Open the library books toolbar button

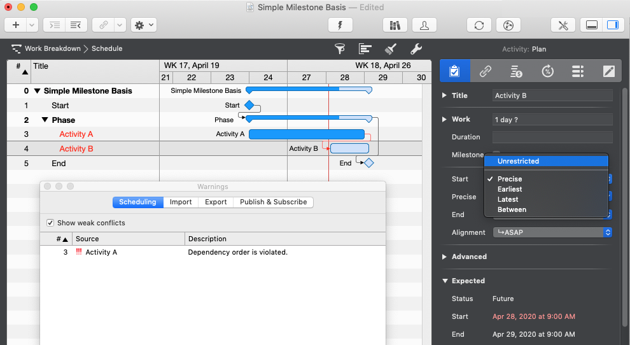click(395, 25)
